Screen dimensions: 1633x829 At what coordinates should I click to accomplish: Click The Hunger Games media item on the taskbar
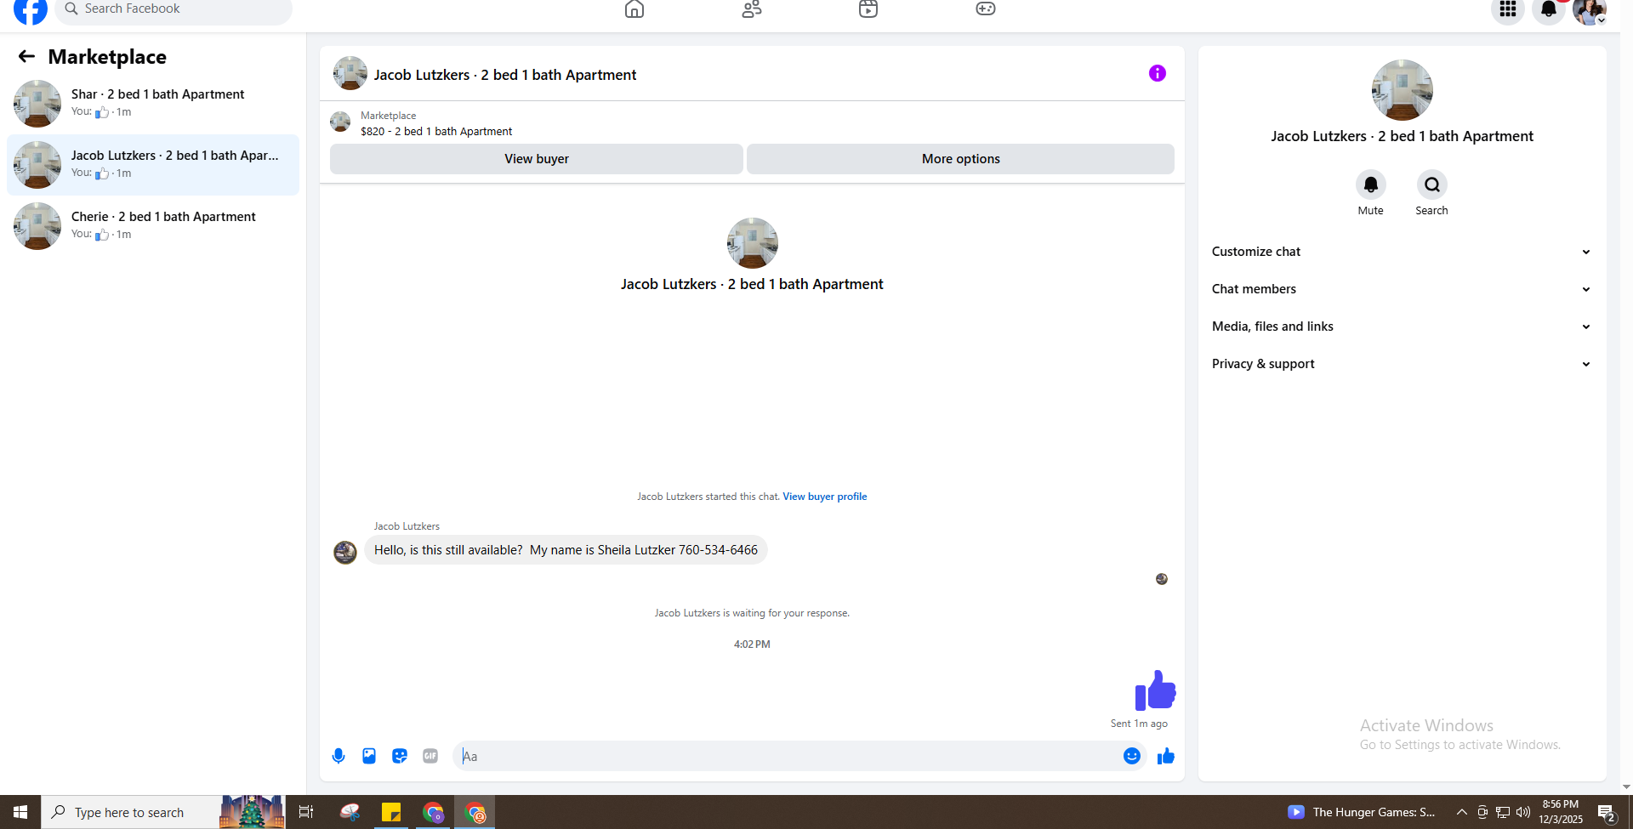point(1362,812)
